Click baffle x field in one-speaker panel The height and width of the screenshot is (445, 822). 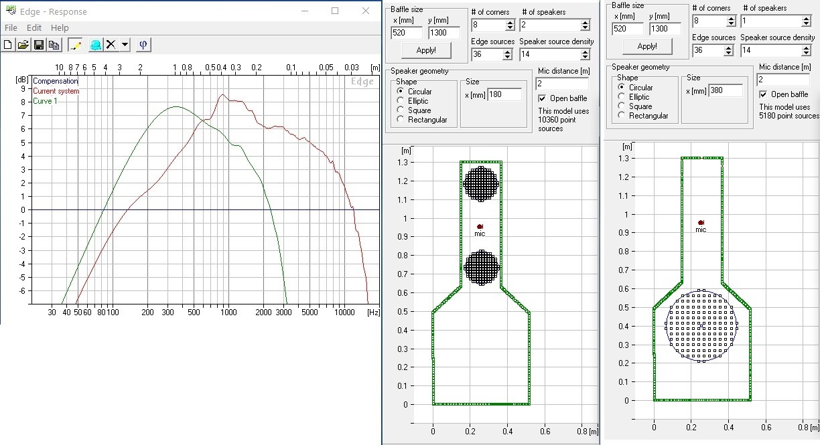[628, 29]
